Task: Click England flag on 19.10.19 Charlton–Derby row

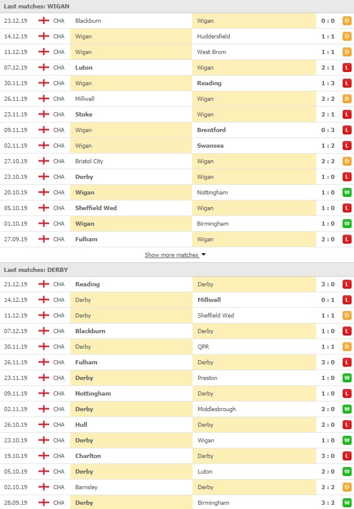Action: [x=43, y=456]
